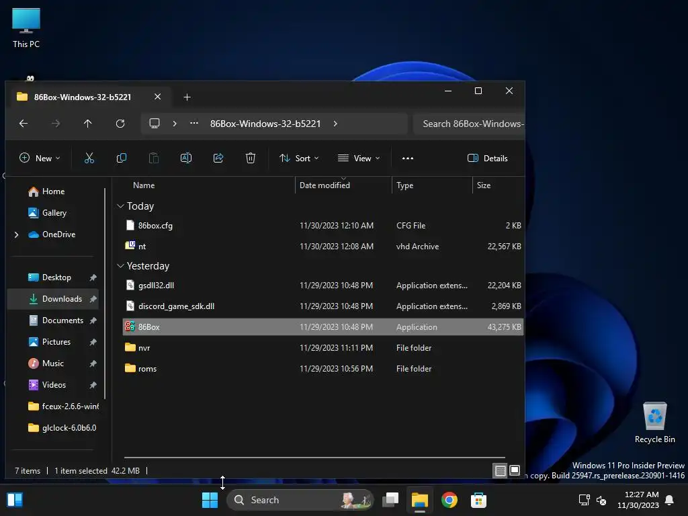Collapse the Today group
This screenshot has height=516, width=688.
(x=121, y=206)
